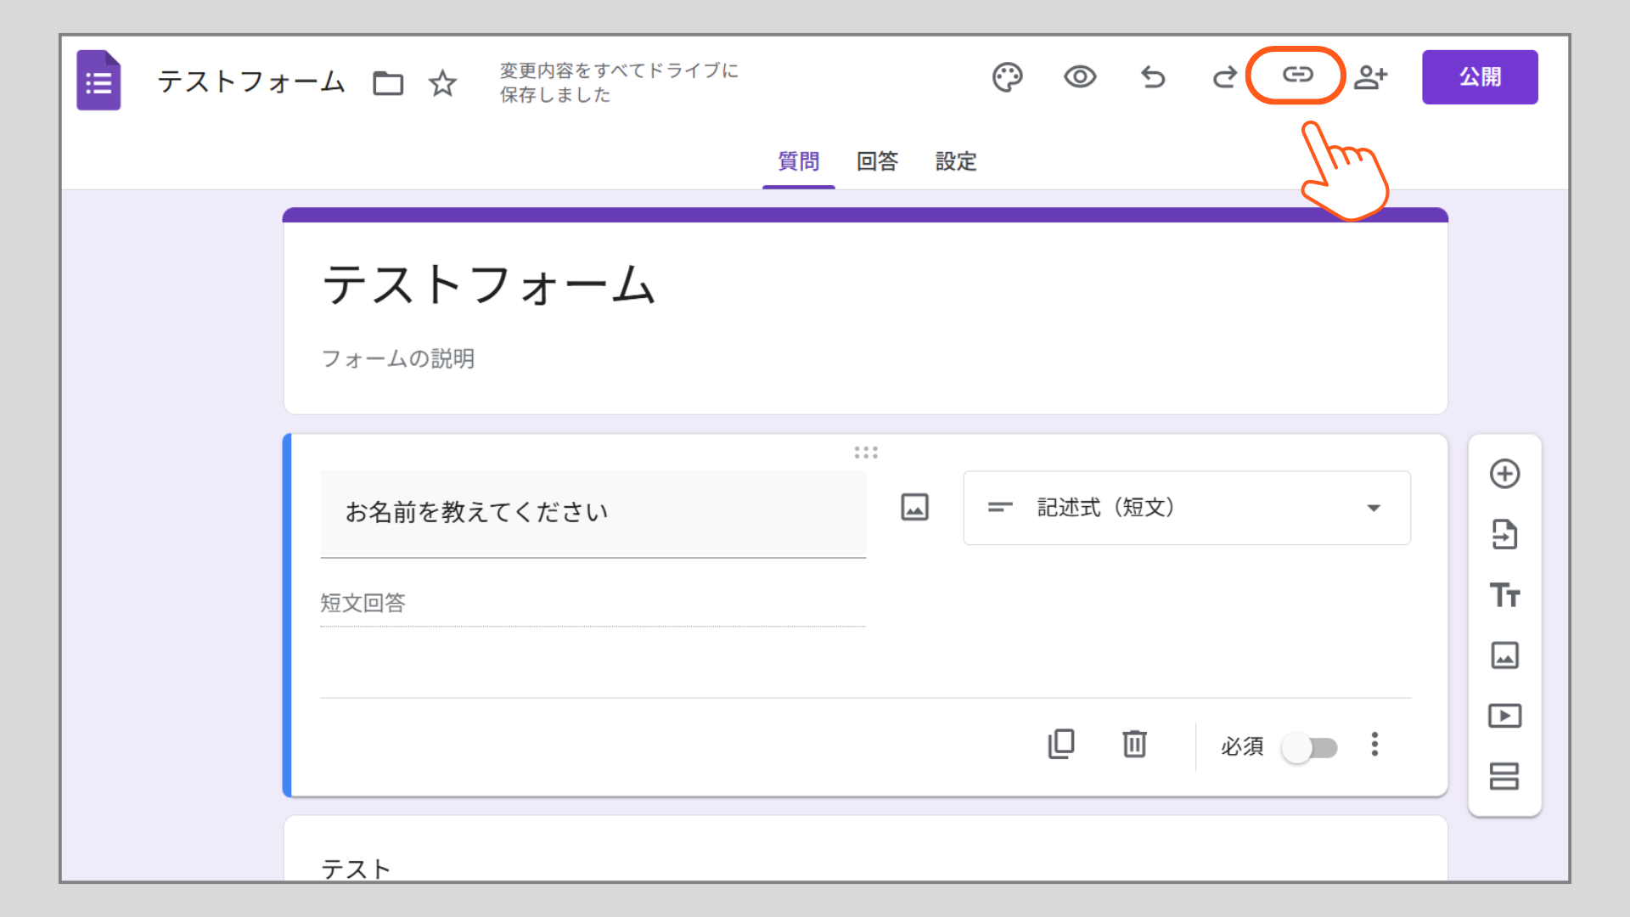1630x917 pixels.
Task: Add a new section from the sidebar
Action: pyautogui.click(x=1504, y=777)
